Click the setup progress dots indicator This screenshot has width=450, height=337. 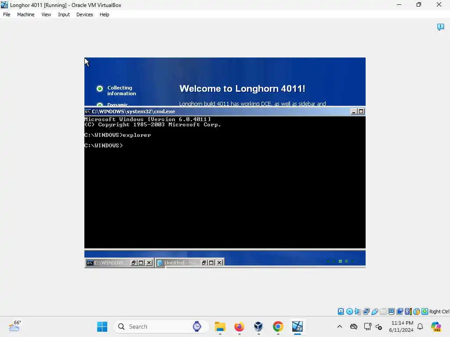pos(341,262)
